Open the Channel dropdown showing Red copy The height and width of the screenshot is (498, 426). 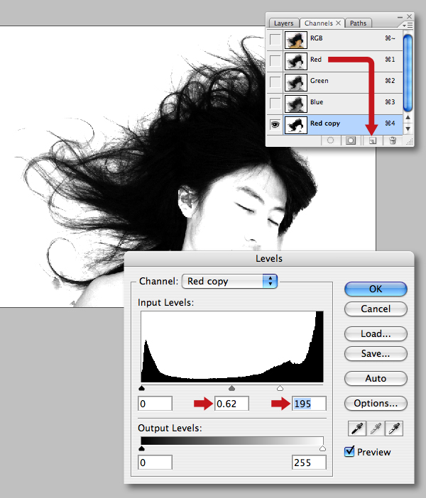pyautogui.click(x=229, y=281)
